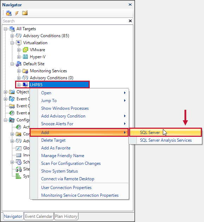Select the Virtualization tree item text
Image resolution: width=204 pixels, height=222 pixels.
35,43
